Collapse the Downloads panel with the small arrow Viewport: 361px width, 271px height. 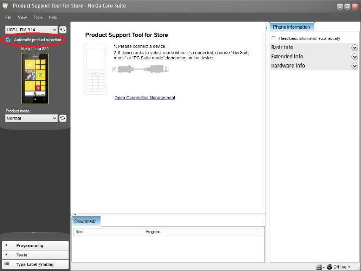tap(75, 215)
